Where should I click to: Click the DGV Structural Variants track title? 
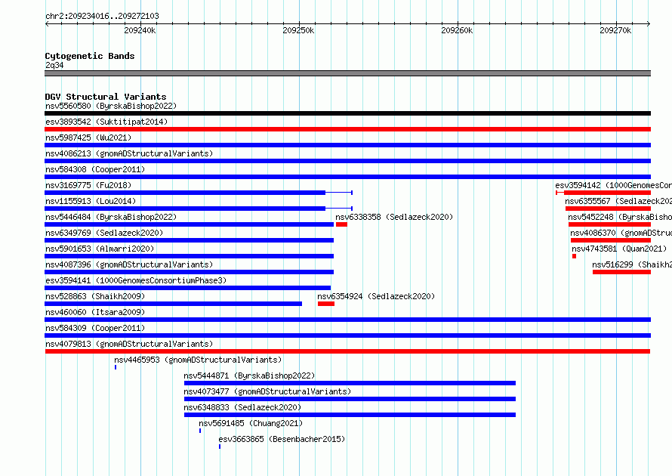(106, 97)
